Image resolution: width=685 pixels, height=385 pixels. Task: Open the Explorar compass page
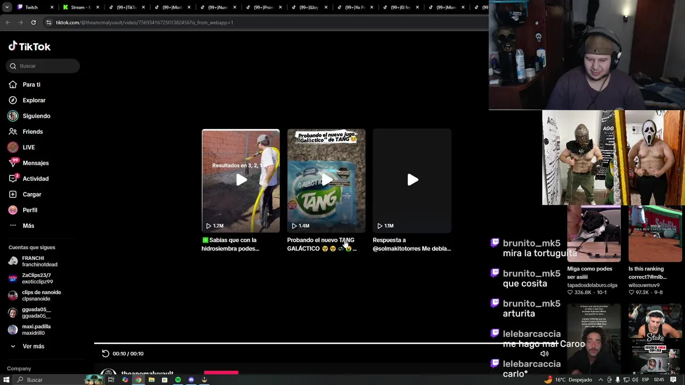pyautogui.click(x=27, y=100)
